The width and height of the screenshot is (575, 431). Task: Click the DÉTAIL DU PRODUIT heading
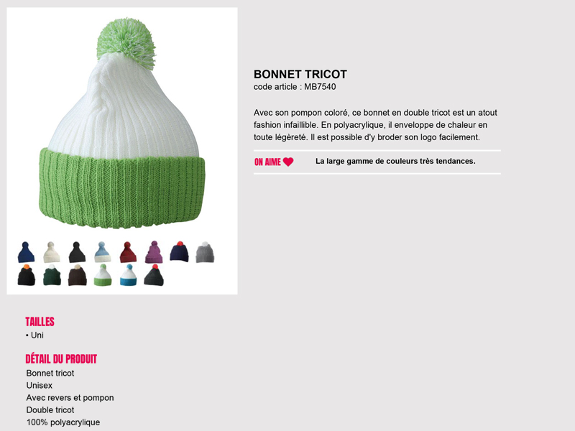coord(61,358)
